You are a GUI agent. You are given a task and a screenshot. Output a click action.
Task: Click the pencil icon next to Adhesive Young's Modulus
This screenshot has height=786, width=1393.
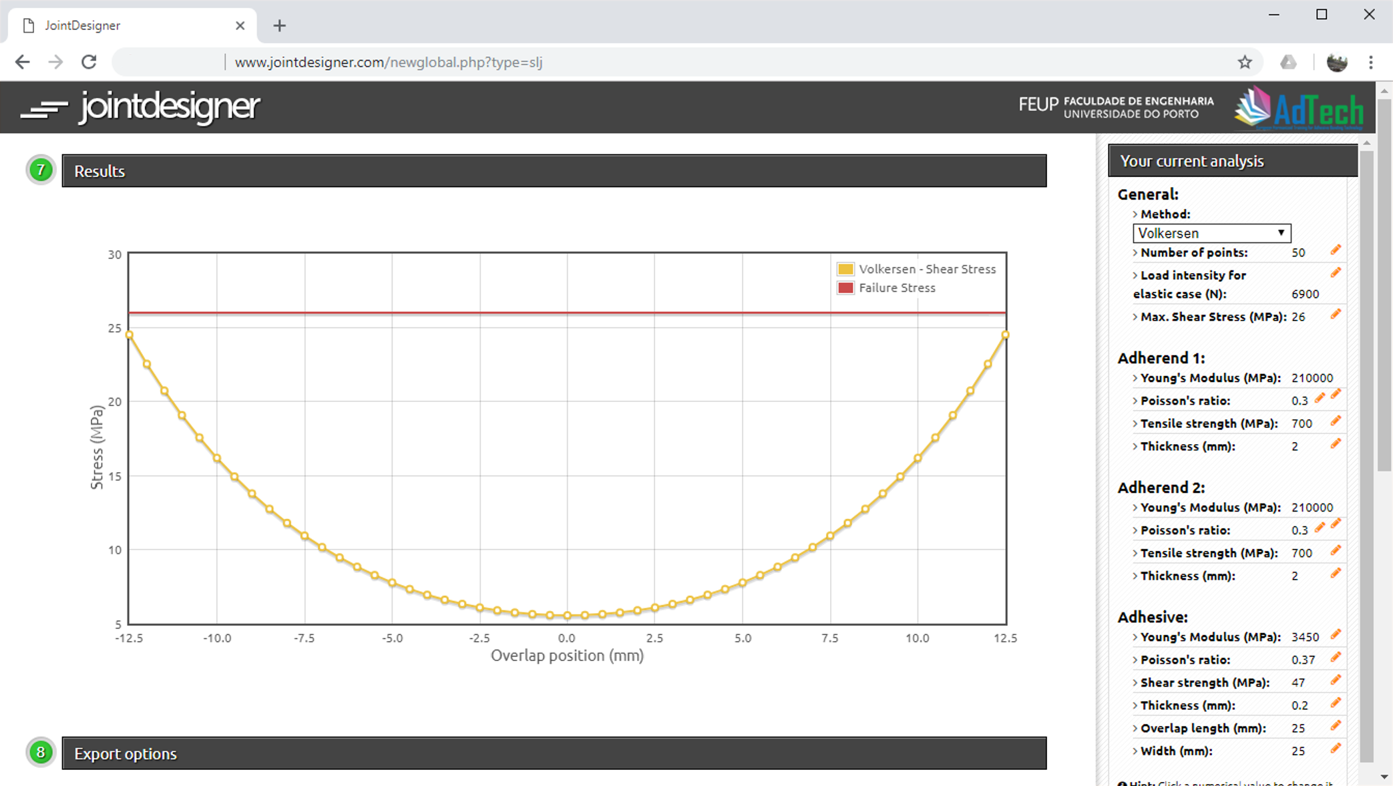coord(1335,635)
